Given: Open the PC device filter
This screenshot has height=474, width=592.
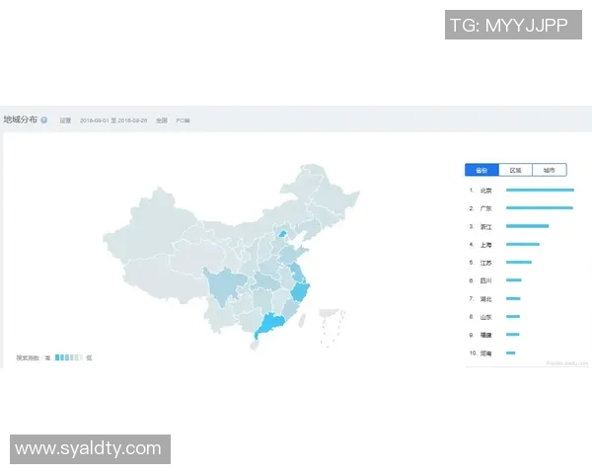Looking at the screenshot, I should (x=183, y=120).
